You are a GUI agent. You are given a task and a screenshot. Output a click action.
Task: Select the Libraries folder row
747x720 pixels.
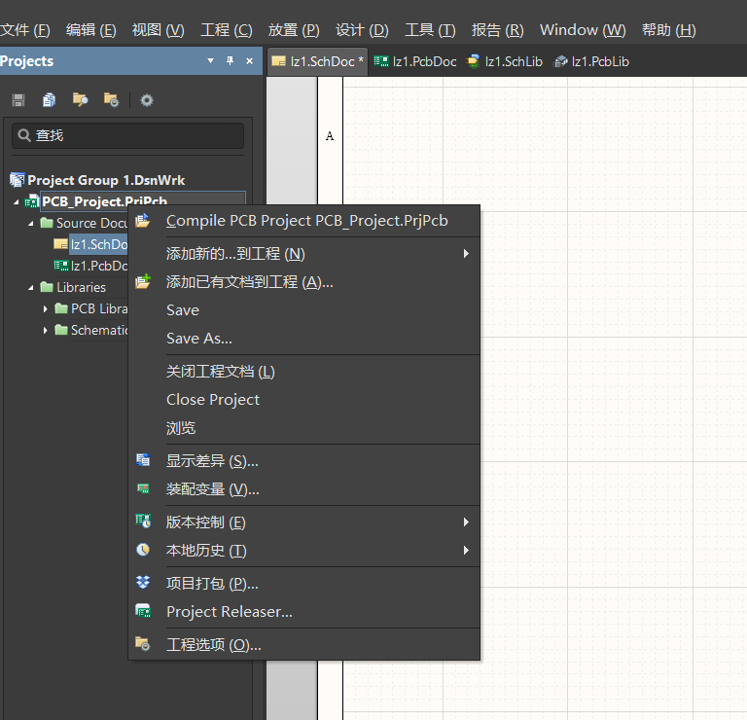tap(81, 287)
